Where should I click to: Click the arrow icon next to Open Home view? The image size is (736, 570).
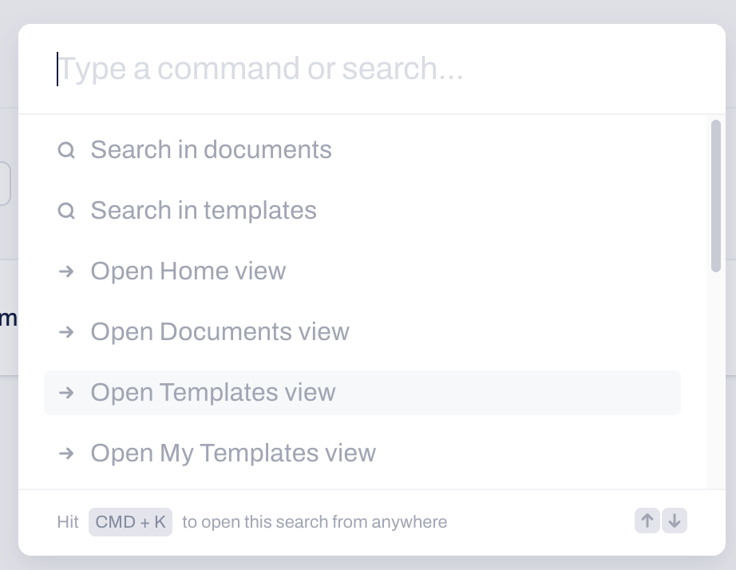(x=66, y=271)
